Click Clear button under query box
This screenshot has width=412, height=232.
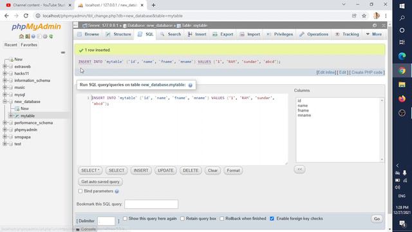[212, 170]
